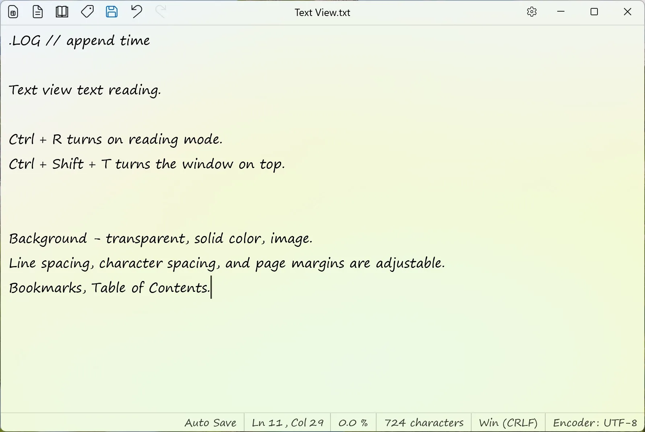The image size is (645, 432).
Task: Open settings with the gear icon
Action: [532, 12]
